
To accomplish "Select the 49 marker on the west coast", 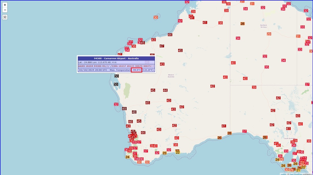I will point(124,109).
